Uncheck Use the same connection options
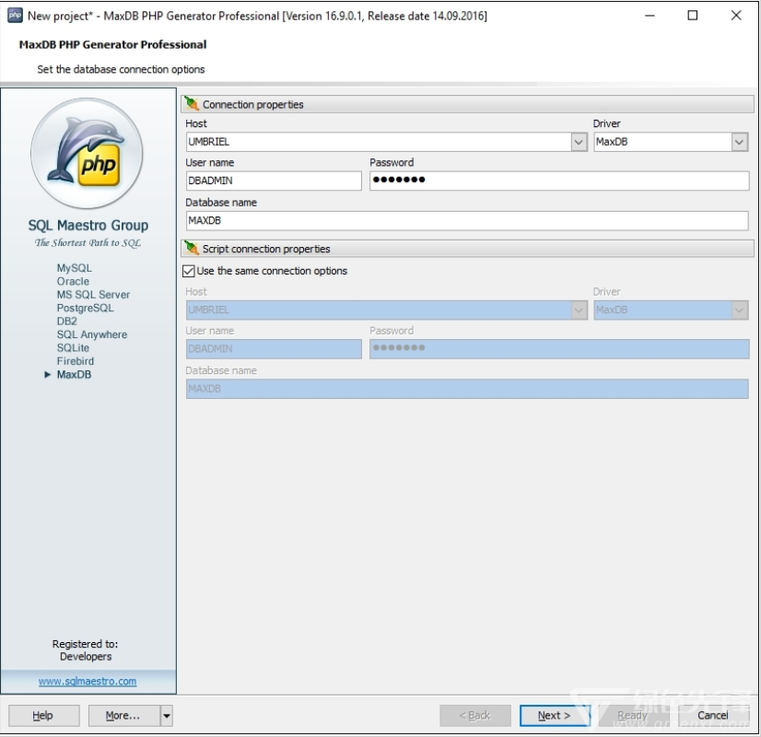 coord(189,271)
